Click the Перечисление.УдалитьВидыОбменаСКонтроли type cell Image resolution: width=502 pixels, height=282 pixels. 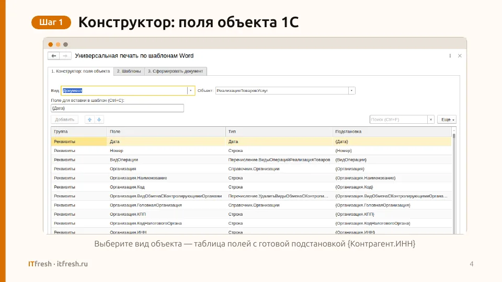click(x=279, y=196)
